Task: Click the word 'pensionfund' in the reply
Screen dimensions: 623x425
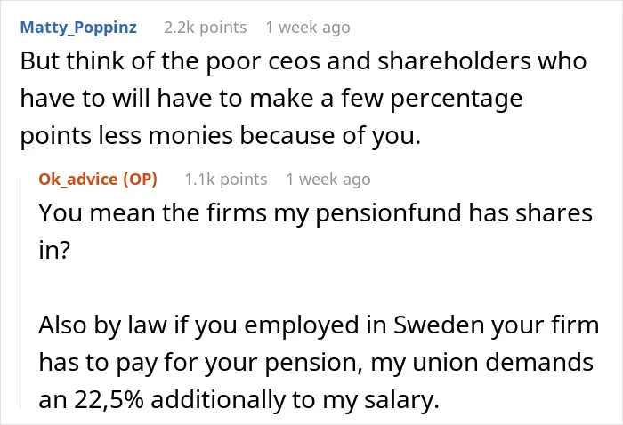Action: click(389, 213)
